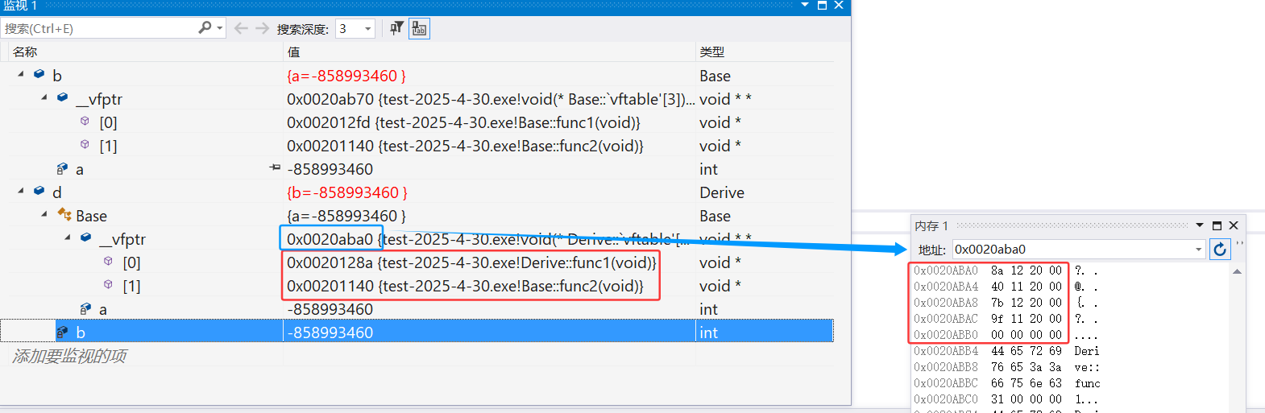Collapse the Base node under d

44,214
